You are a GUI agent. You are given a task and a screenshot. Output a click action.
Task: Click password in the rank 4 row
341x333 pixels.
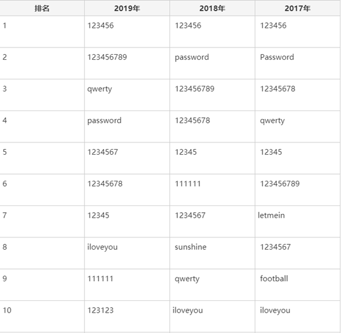pos(105,121)
